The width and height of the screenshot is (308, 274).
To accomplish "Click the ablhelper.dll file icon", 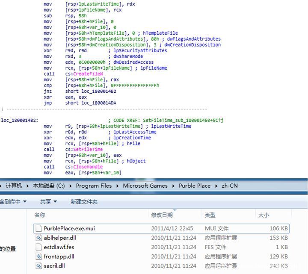I will (38, 238).
